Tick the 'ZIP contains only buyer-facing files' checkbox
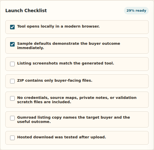Screen dimensions: 154x150 (12, 81)
